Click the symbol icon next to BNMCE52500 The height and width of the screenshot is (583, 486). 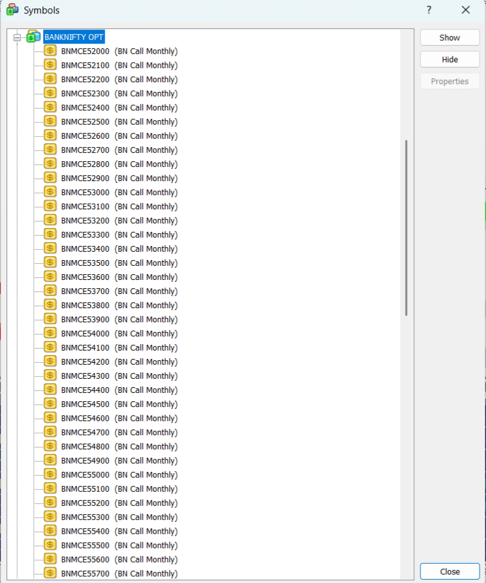(x=50, y=122)
